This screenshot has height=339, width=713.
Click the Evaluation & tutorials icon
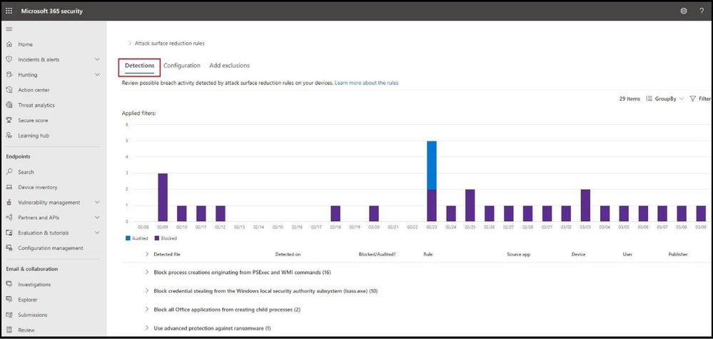click(x=9, y=233)
